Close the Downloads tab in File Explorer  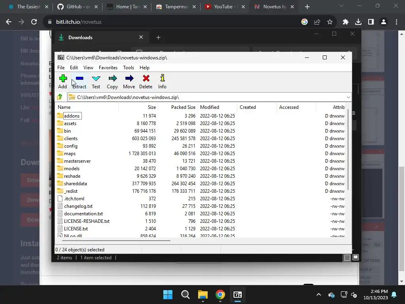click(141, 37)
